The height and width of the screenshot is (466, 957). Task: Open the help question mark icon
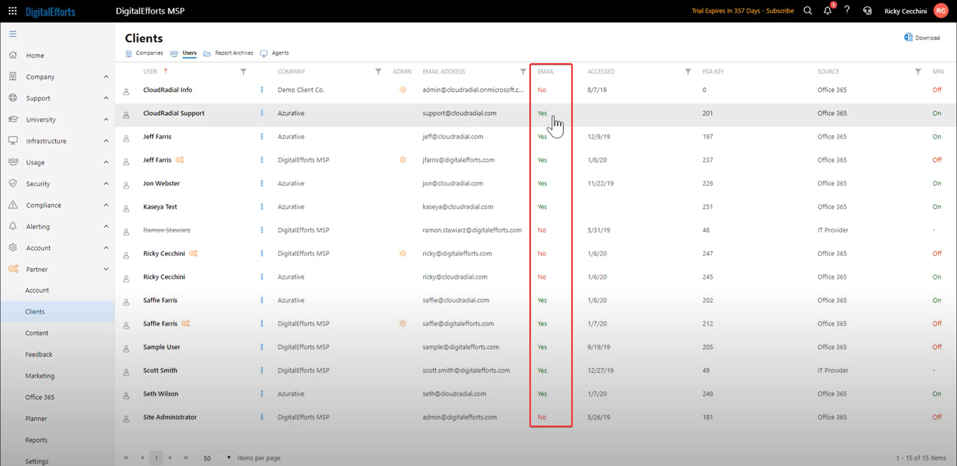pos(847,11)
